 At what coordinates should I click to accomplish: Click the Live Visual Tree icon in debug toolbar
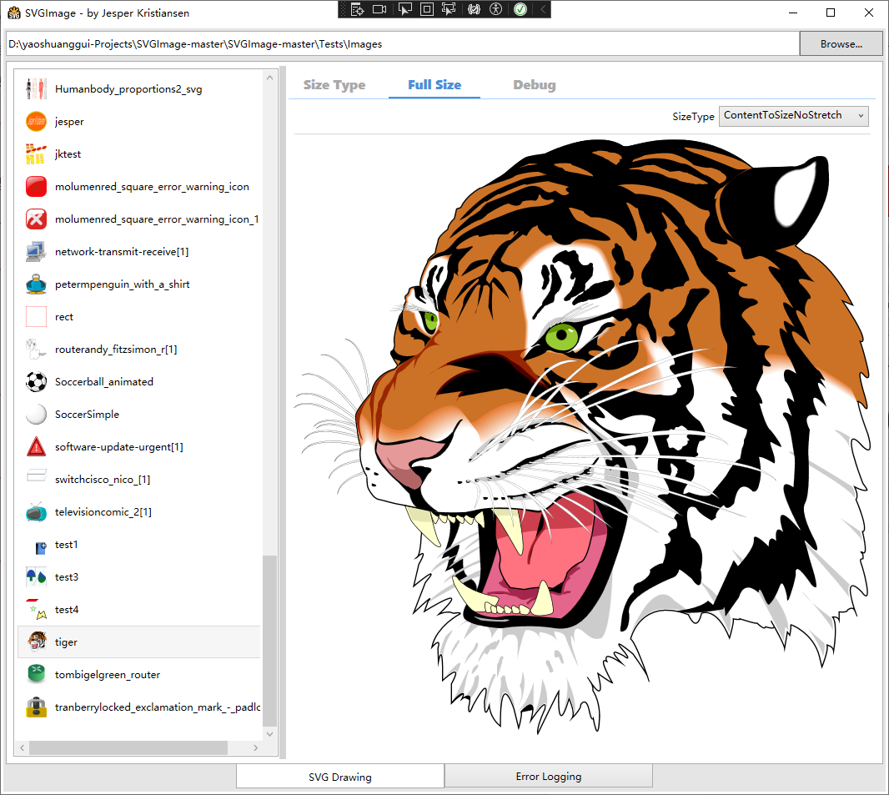point(358,9)
